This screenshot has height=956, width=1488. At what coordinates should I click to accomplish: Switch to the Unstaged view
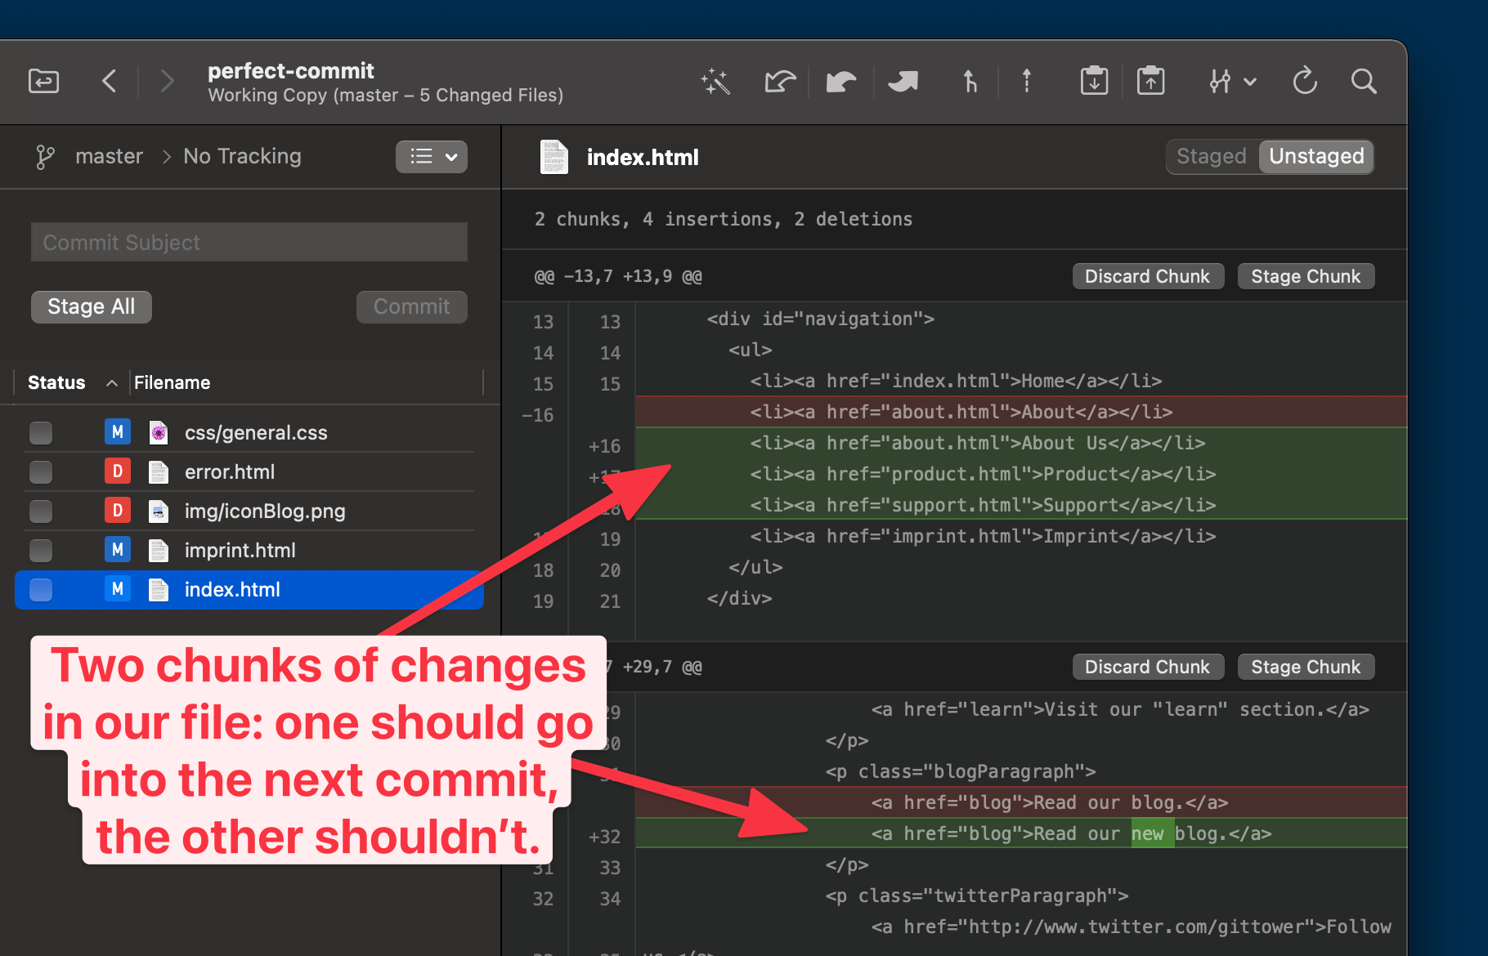coord(1316,156)
